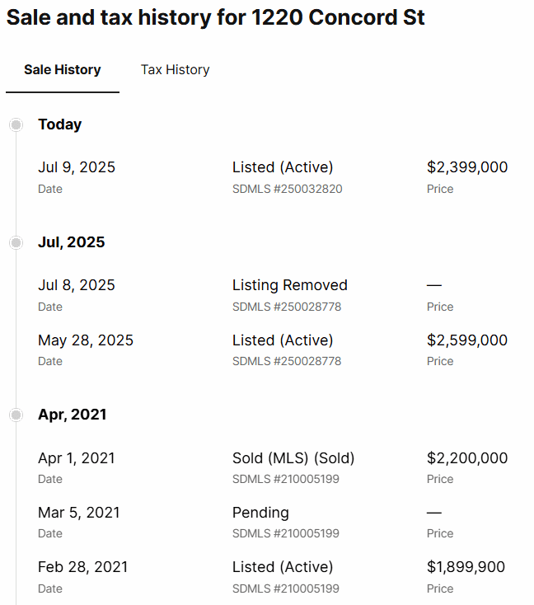
Task: Click the Listing Removed event
Action: (x=289, y=285)
